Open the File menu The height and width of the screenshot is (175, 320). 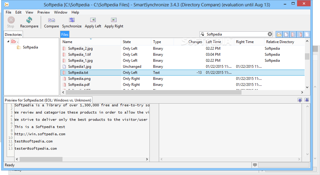pyautogui.click(x=8, y=12)
